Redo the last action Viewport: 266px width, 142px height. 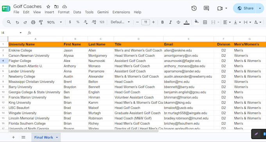[25, 22]
